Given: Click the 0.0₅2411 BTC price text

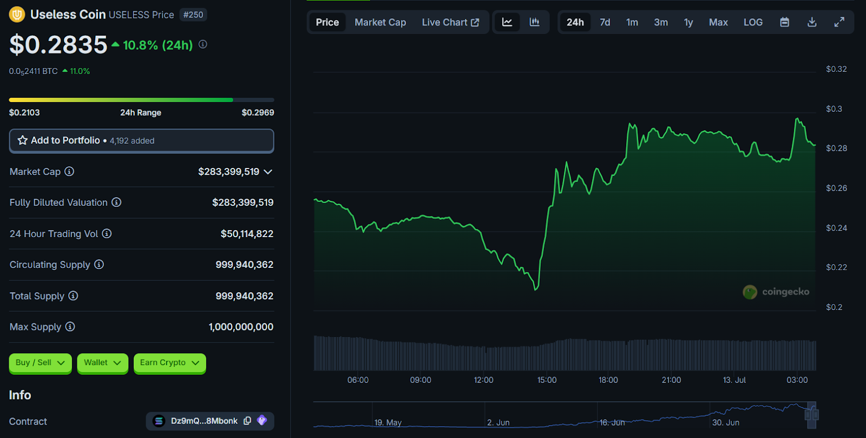Looking at the screenshot, I should tap(34, 71).
